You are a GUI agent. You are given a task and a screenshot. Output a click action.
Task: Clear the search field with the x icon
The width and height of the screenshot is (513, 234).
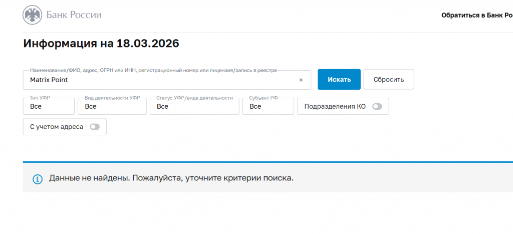point(301,80)
